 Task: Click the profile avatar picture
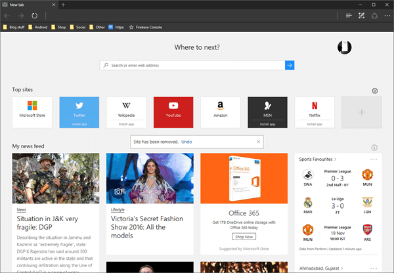point(344,47)
